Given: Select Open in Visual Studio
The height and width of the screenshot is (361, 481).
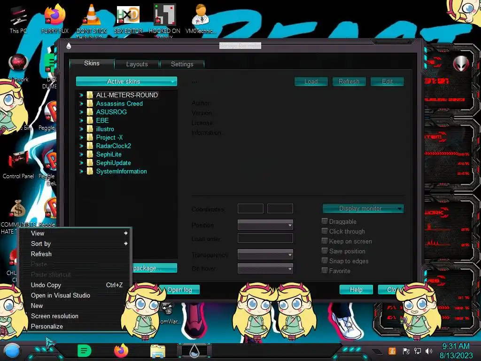Looking at the screenshot, I should (x=76, y=295).
